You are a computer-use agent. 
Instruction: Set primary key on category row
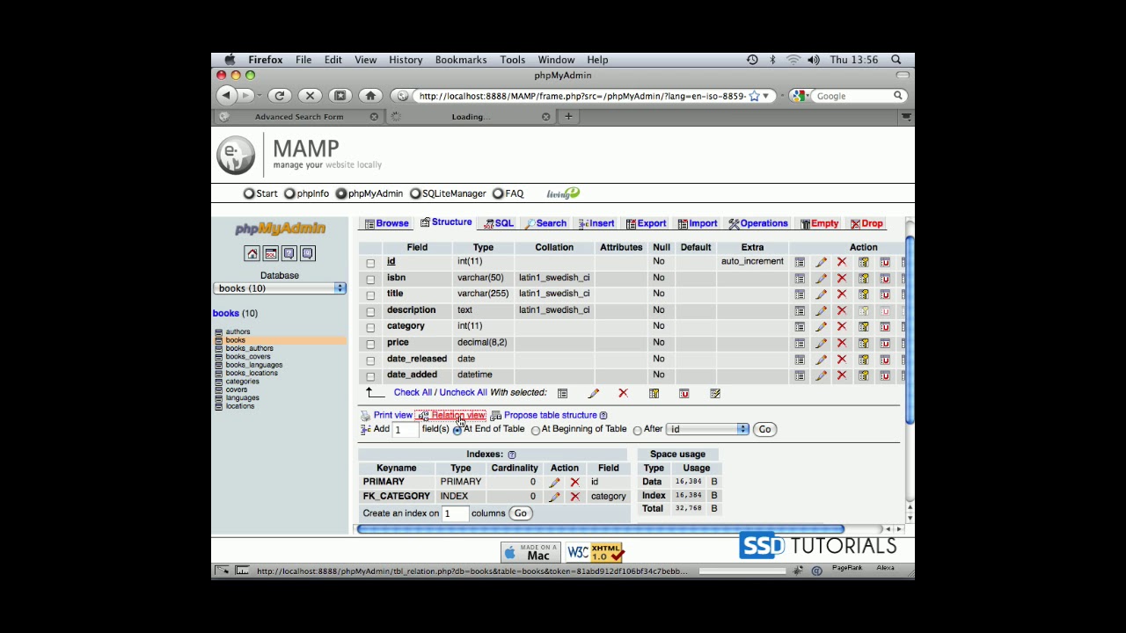click(863, 327)
